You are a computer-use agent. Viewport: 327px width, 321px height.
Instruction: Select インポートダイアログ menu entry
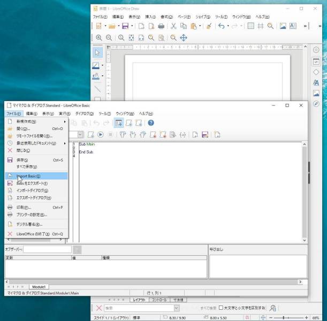pyautogui.click(x=36, y=190)
